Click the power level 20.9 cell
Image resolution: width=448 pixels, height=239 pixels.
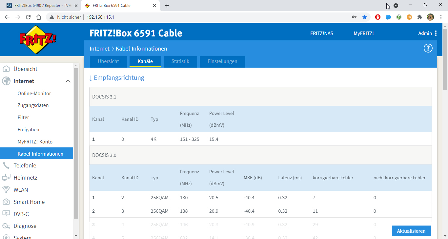(214, 211)
